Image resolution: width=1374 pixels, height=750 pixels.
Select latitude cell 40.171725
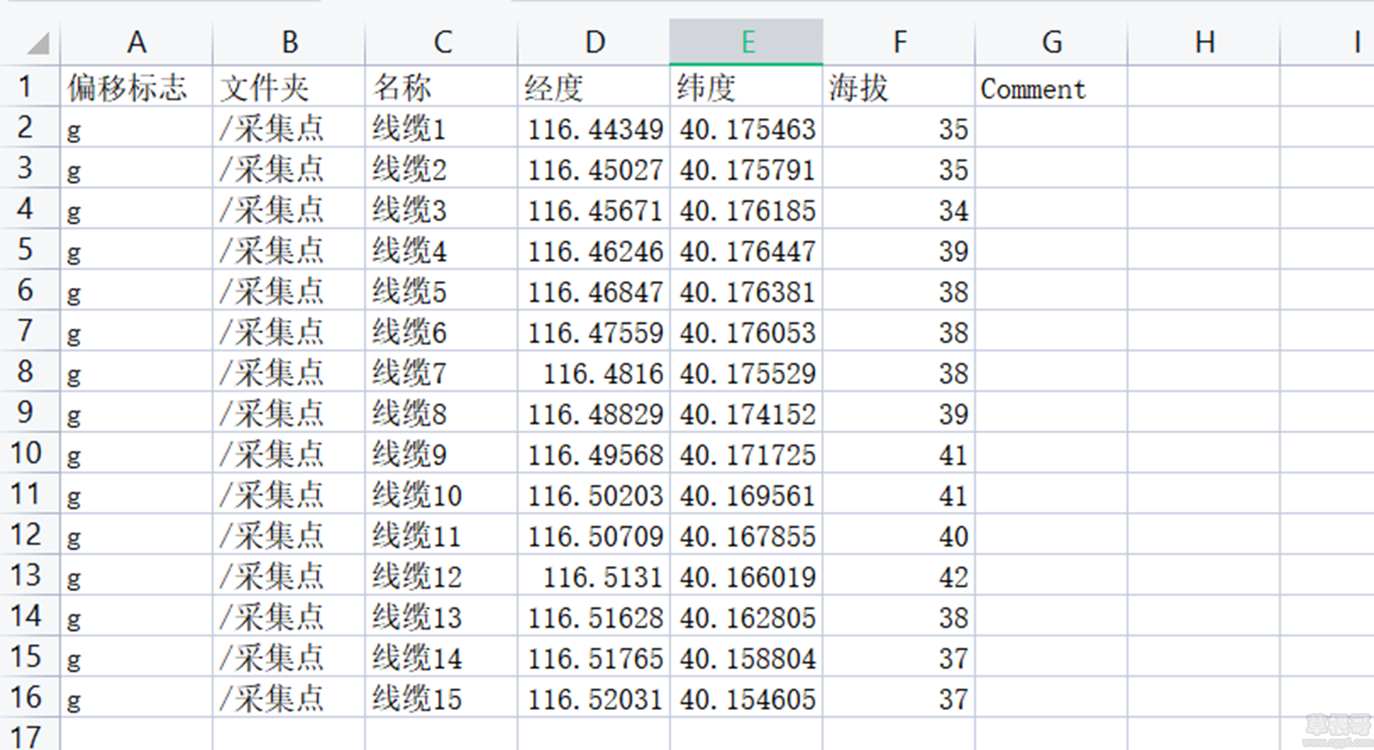click(x=746, y=453)
